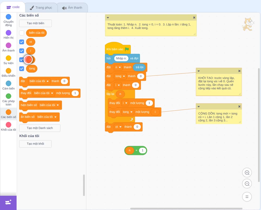The image size is (261, 210).
Task: Click the 'Nhập n:' text field in the hỏi block
Action: coord(121,58)
